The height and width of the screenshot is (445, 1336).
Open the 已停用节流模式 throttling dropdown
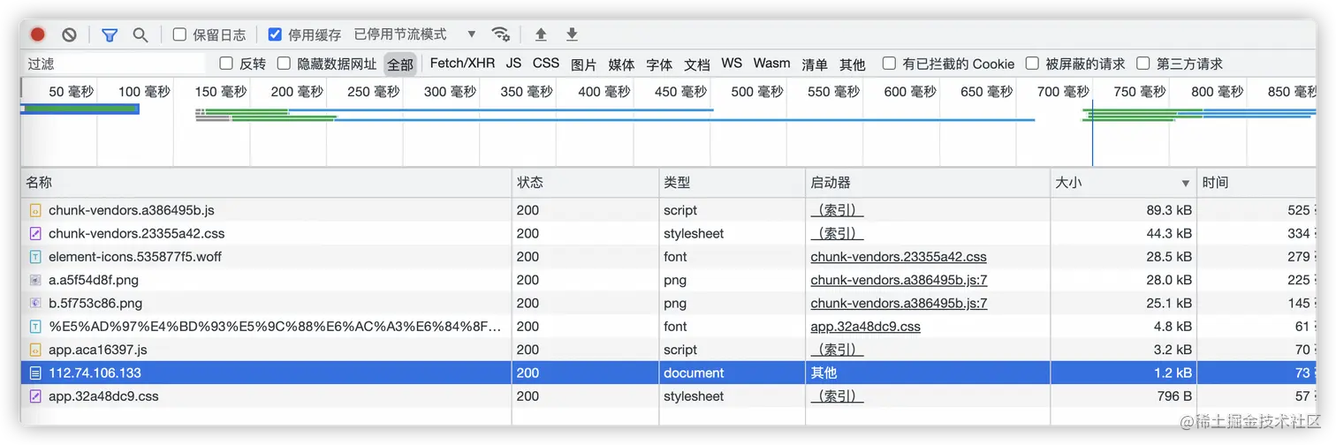pos(414,34)
